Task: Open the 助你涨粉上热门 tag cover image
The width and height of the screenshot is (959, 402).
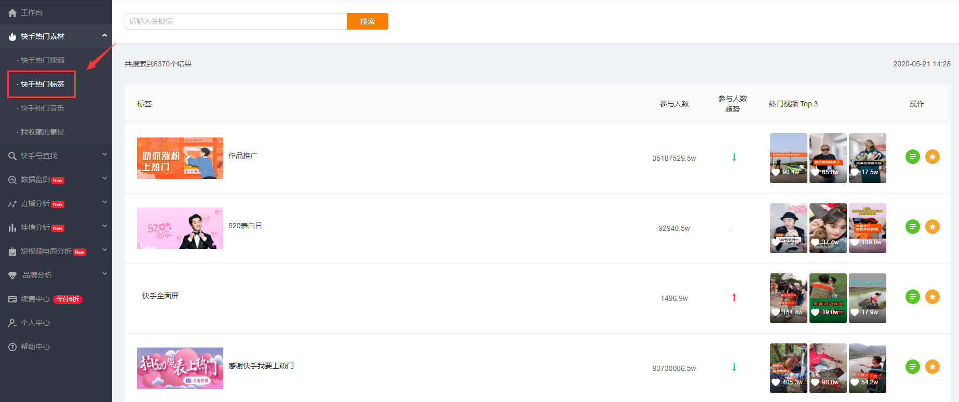Action: click(x=180, y=158)
